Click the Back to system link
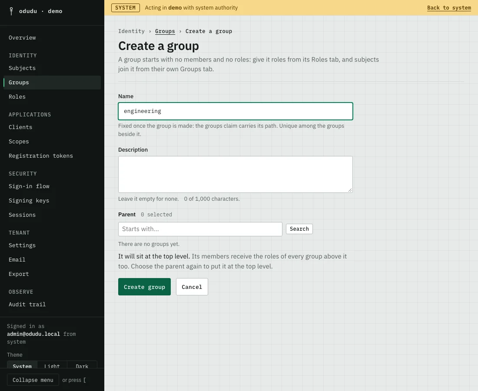 [449, 8]
